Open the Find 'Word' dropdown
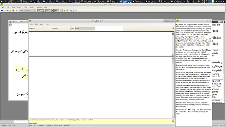The image size is (226, 127). click(x=85, y=28)
